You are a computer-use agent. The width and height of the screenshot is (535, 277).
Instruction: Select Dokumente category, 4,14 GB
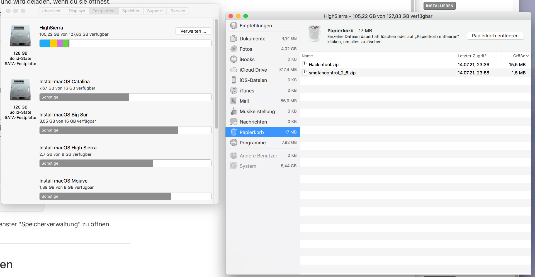pos(262,38)
